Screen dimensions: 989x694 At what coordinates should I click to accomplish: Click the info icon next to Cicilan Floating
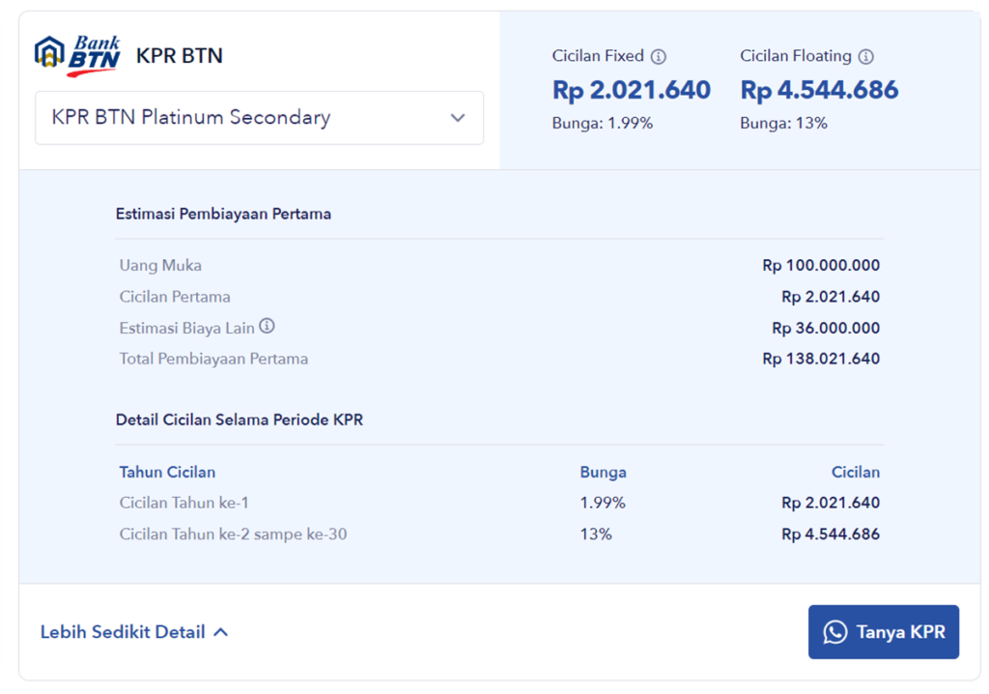tap(868, 56)
